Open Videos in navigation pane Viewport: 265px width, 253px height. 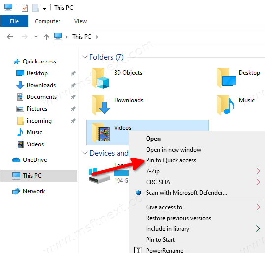click(35, 144)
